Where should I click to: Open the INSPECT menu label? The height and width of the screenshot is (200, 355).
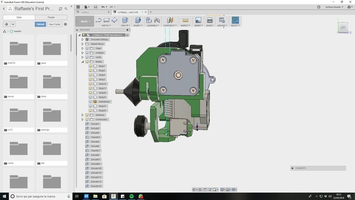point(185,26)
